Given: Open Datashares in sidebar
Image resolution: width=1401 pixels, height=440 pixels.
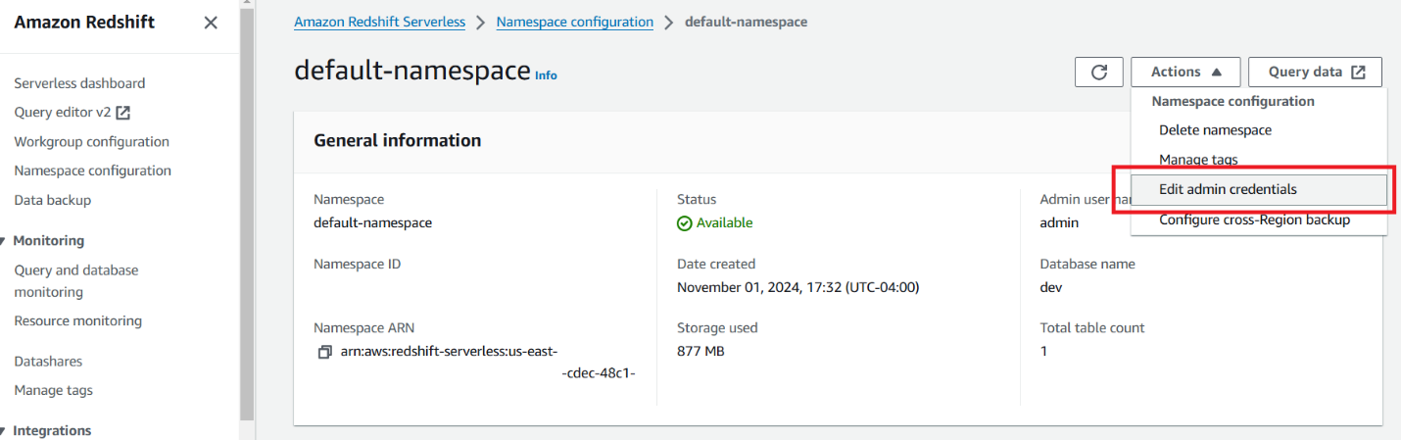Looking at the screenshot, I should tap(48, 362).
